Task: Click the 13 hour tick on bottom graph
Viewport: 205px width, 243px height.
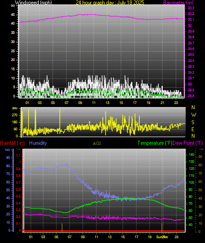Action: pos(110,237)
